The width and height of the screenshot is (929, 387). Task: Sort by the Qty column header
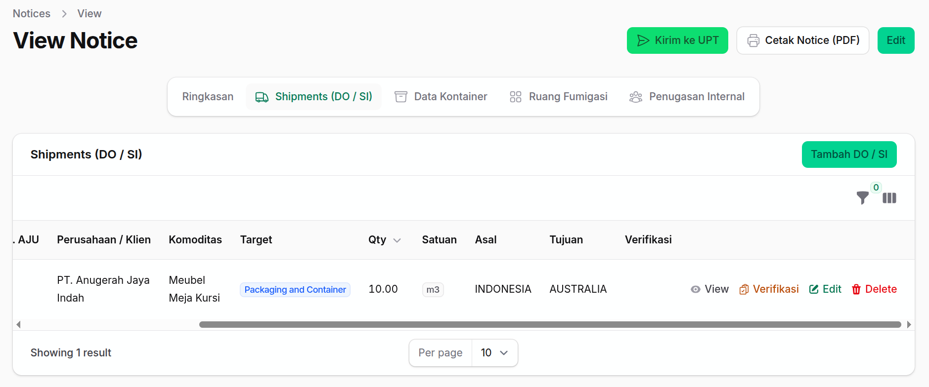(x=384, y=240)
